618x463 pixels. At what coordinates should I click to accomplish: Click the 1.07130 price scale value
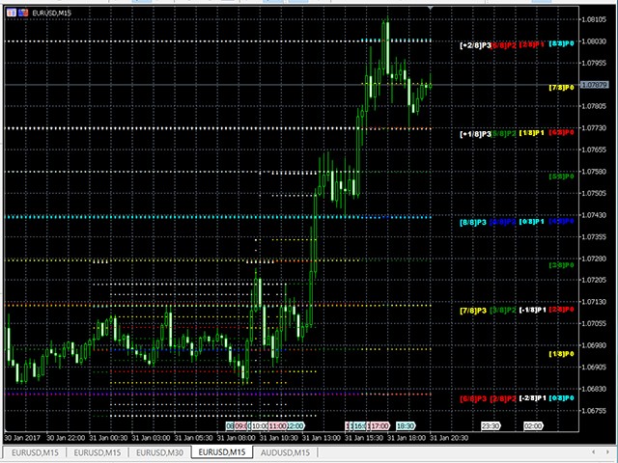594,302
